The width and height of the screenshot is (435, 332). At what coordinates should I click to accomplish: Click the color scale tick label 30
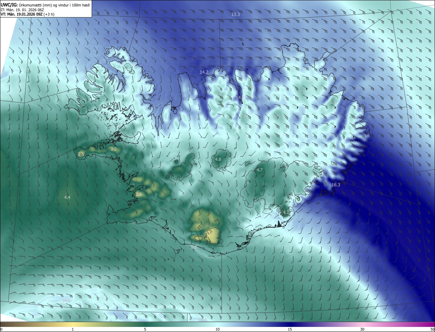click(x=362, y=329)
